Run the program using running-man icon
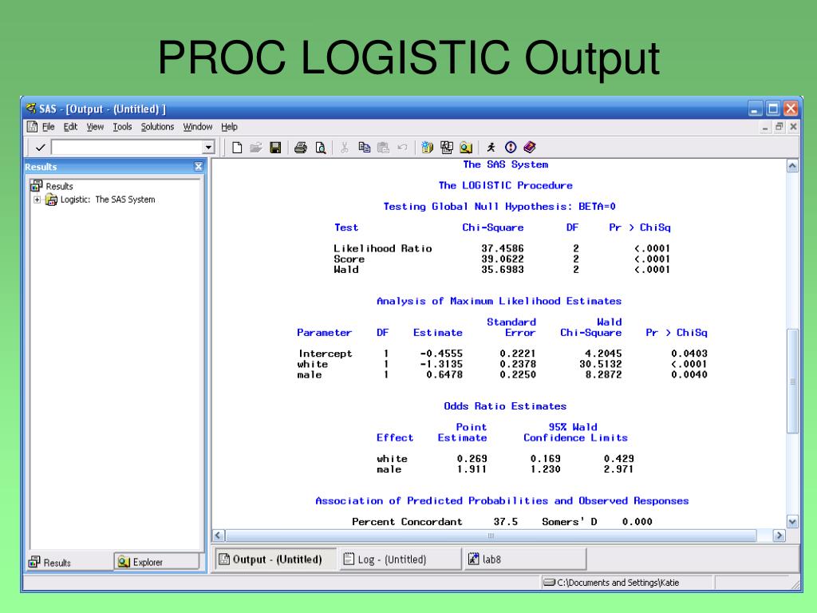Image resolution: width=817 pixels, height=613 pixels. coord(491,147)
